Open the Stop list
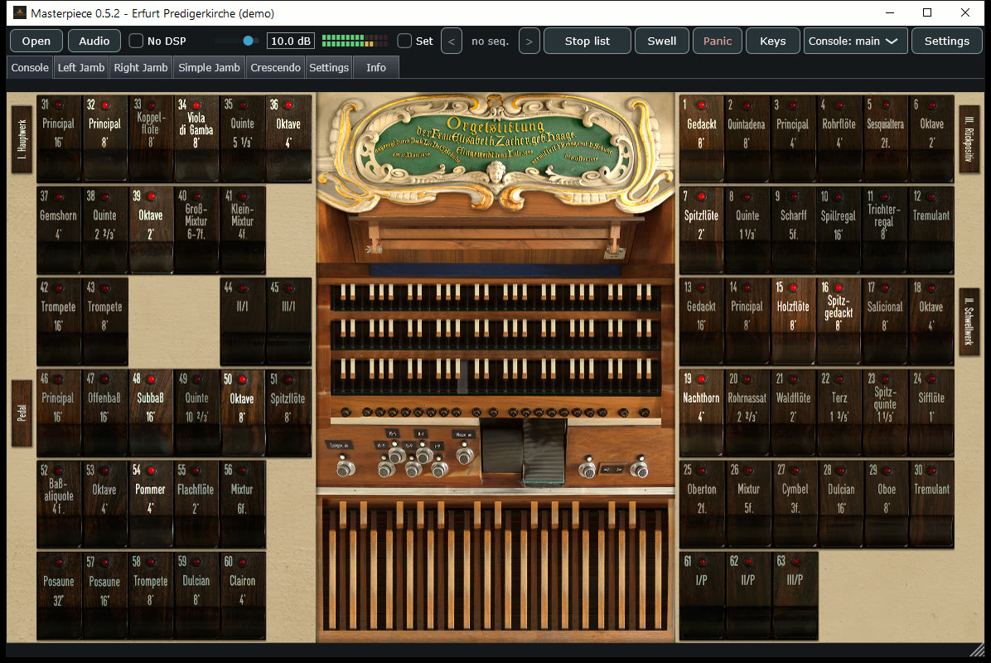The height and width of the screenshot is (663, 991). tap(587, 41)
